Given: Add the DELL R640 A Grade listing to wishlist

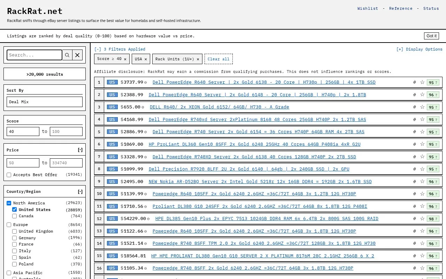Looking at the screenshot, I should coord(422,107).
